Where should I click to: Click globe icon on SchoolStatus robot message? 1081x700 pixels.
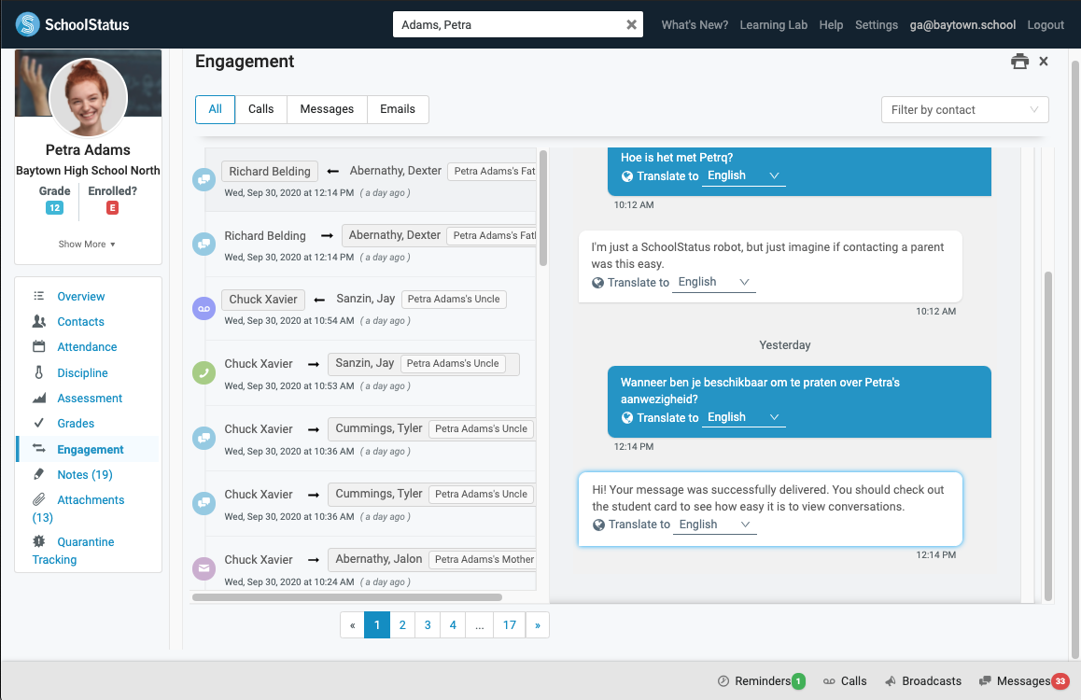pos(597,283)
